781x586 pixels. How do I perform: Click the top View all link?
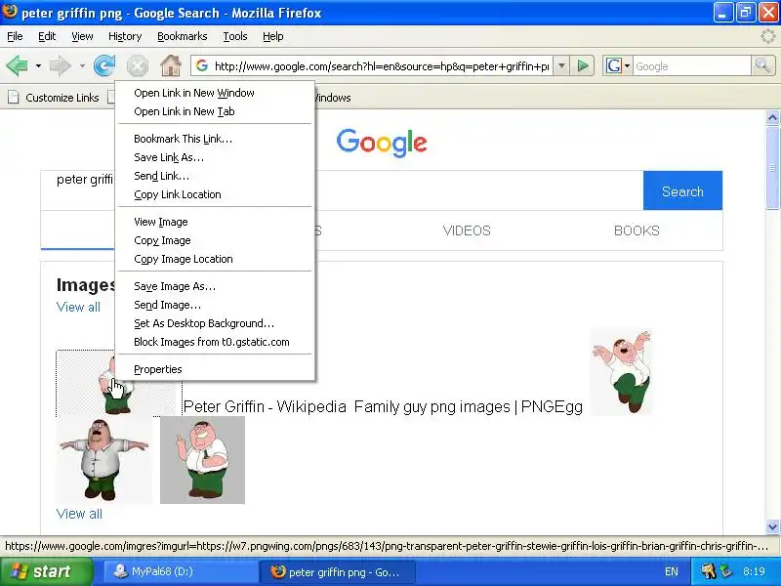[x=78, y=307]
